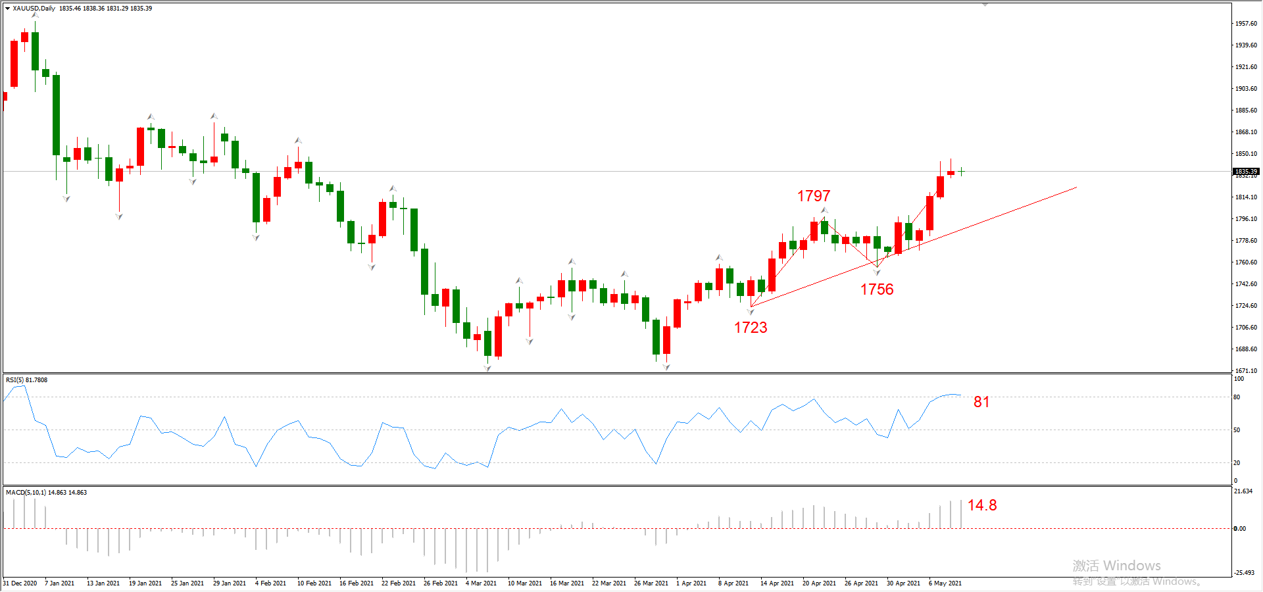1263x592 pixels.
Task: Click the black 1835.39 current price tag
Action: [1245, 172]
